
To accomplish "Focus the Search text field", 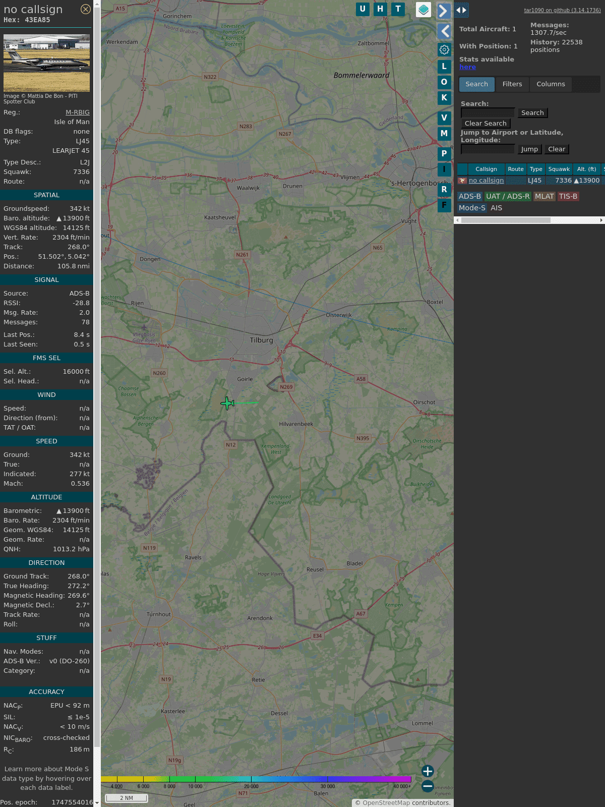I will (x=488, y=113).
